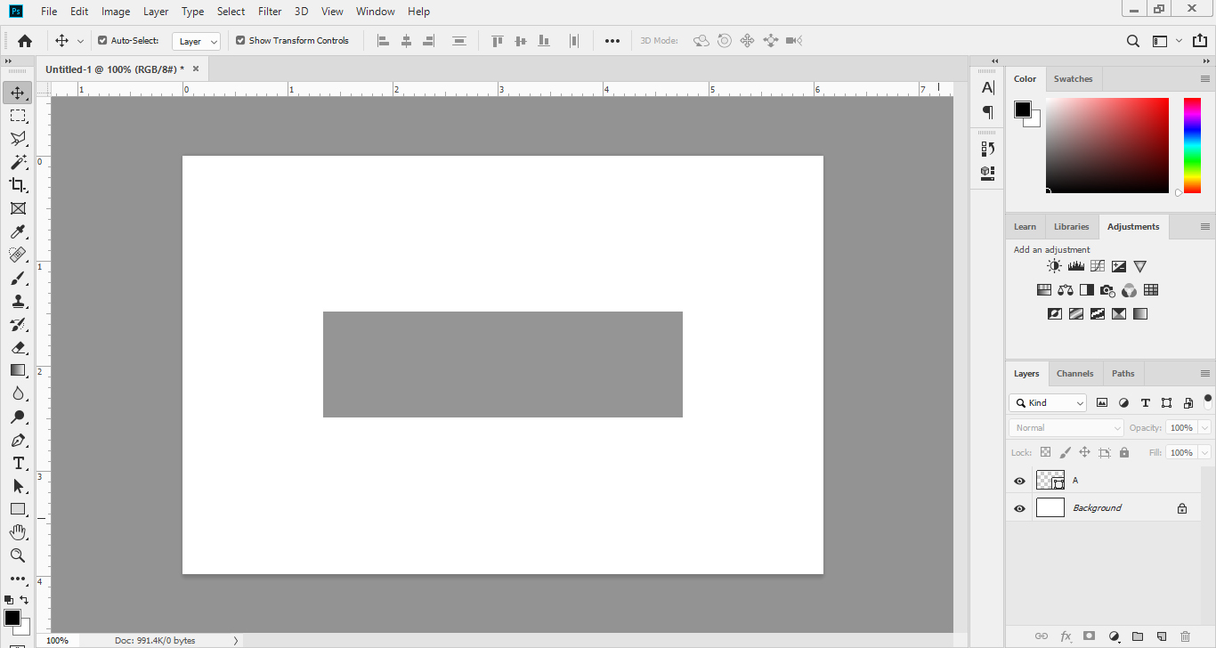Toggle the Auto-Select checkbox
Screen dimensions: 1216x648
coord(102,40)
